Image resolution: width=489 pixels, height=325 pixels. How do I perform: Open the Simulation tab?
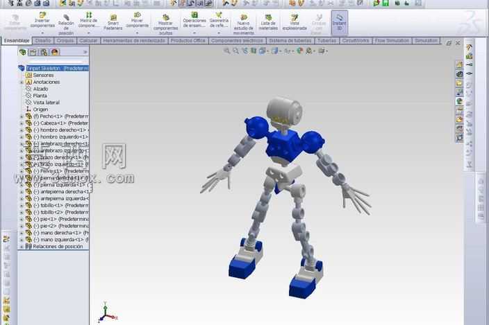click(x=426, y=41)
